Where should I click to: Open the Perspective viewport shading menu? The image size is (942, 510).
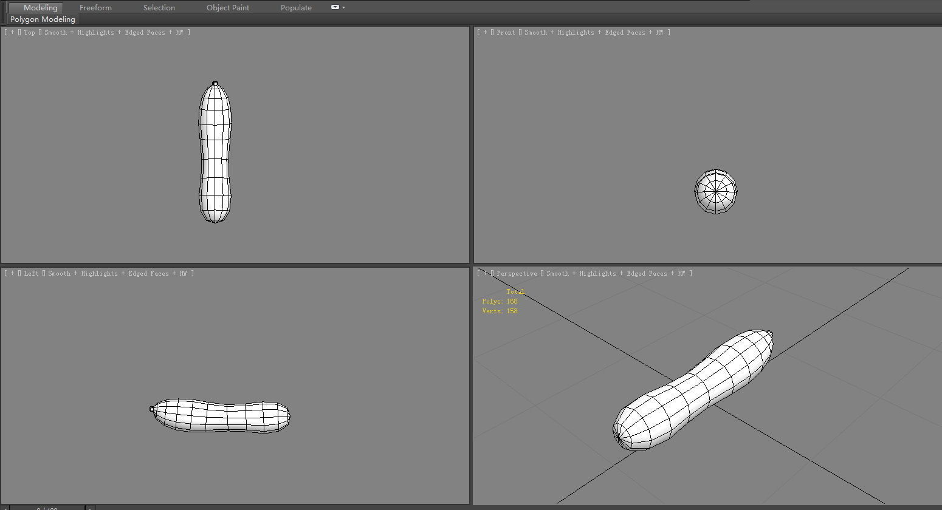tap(616, 273)
